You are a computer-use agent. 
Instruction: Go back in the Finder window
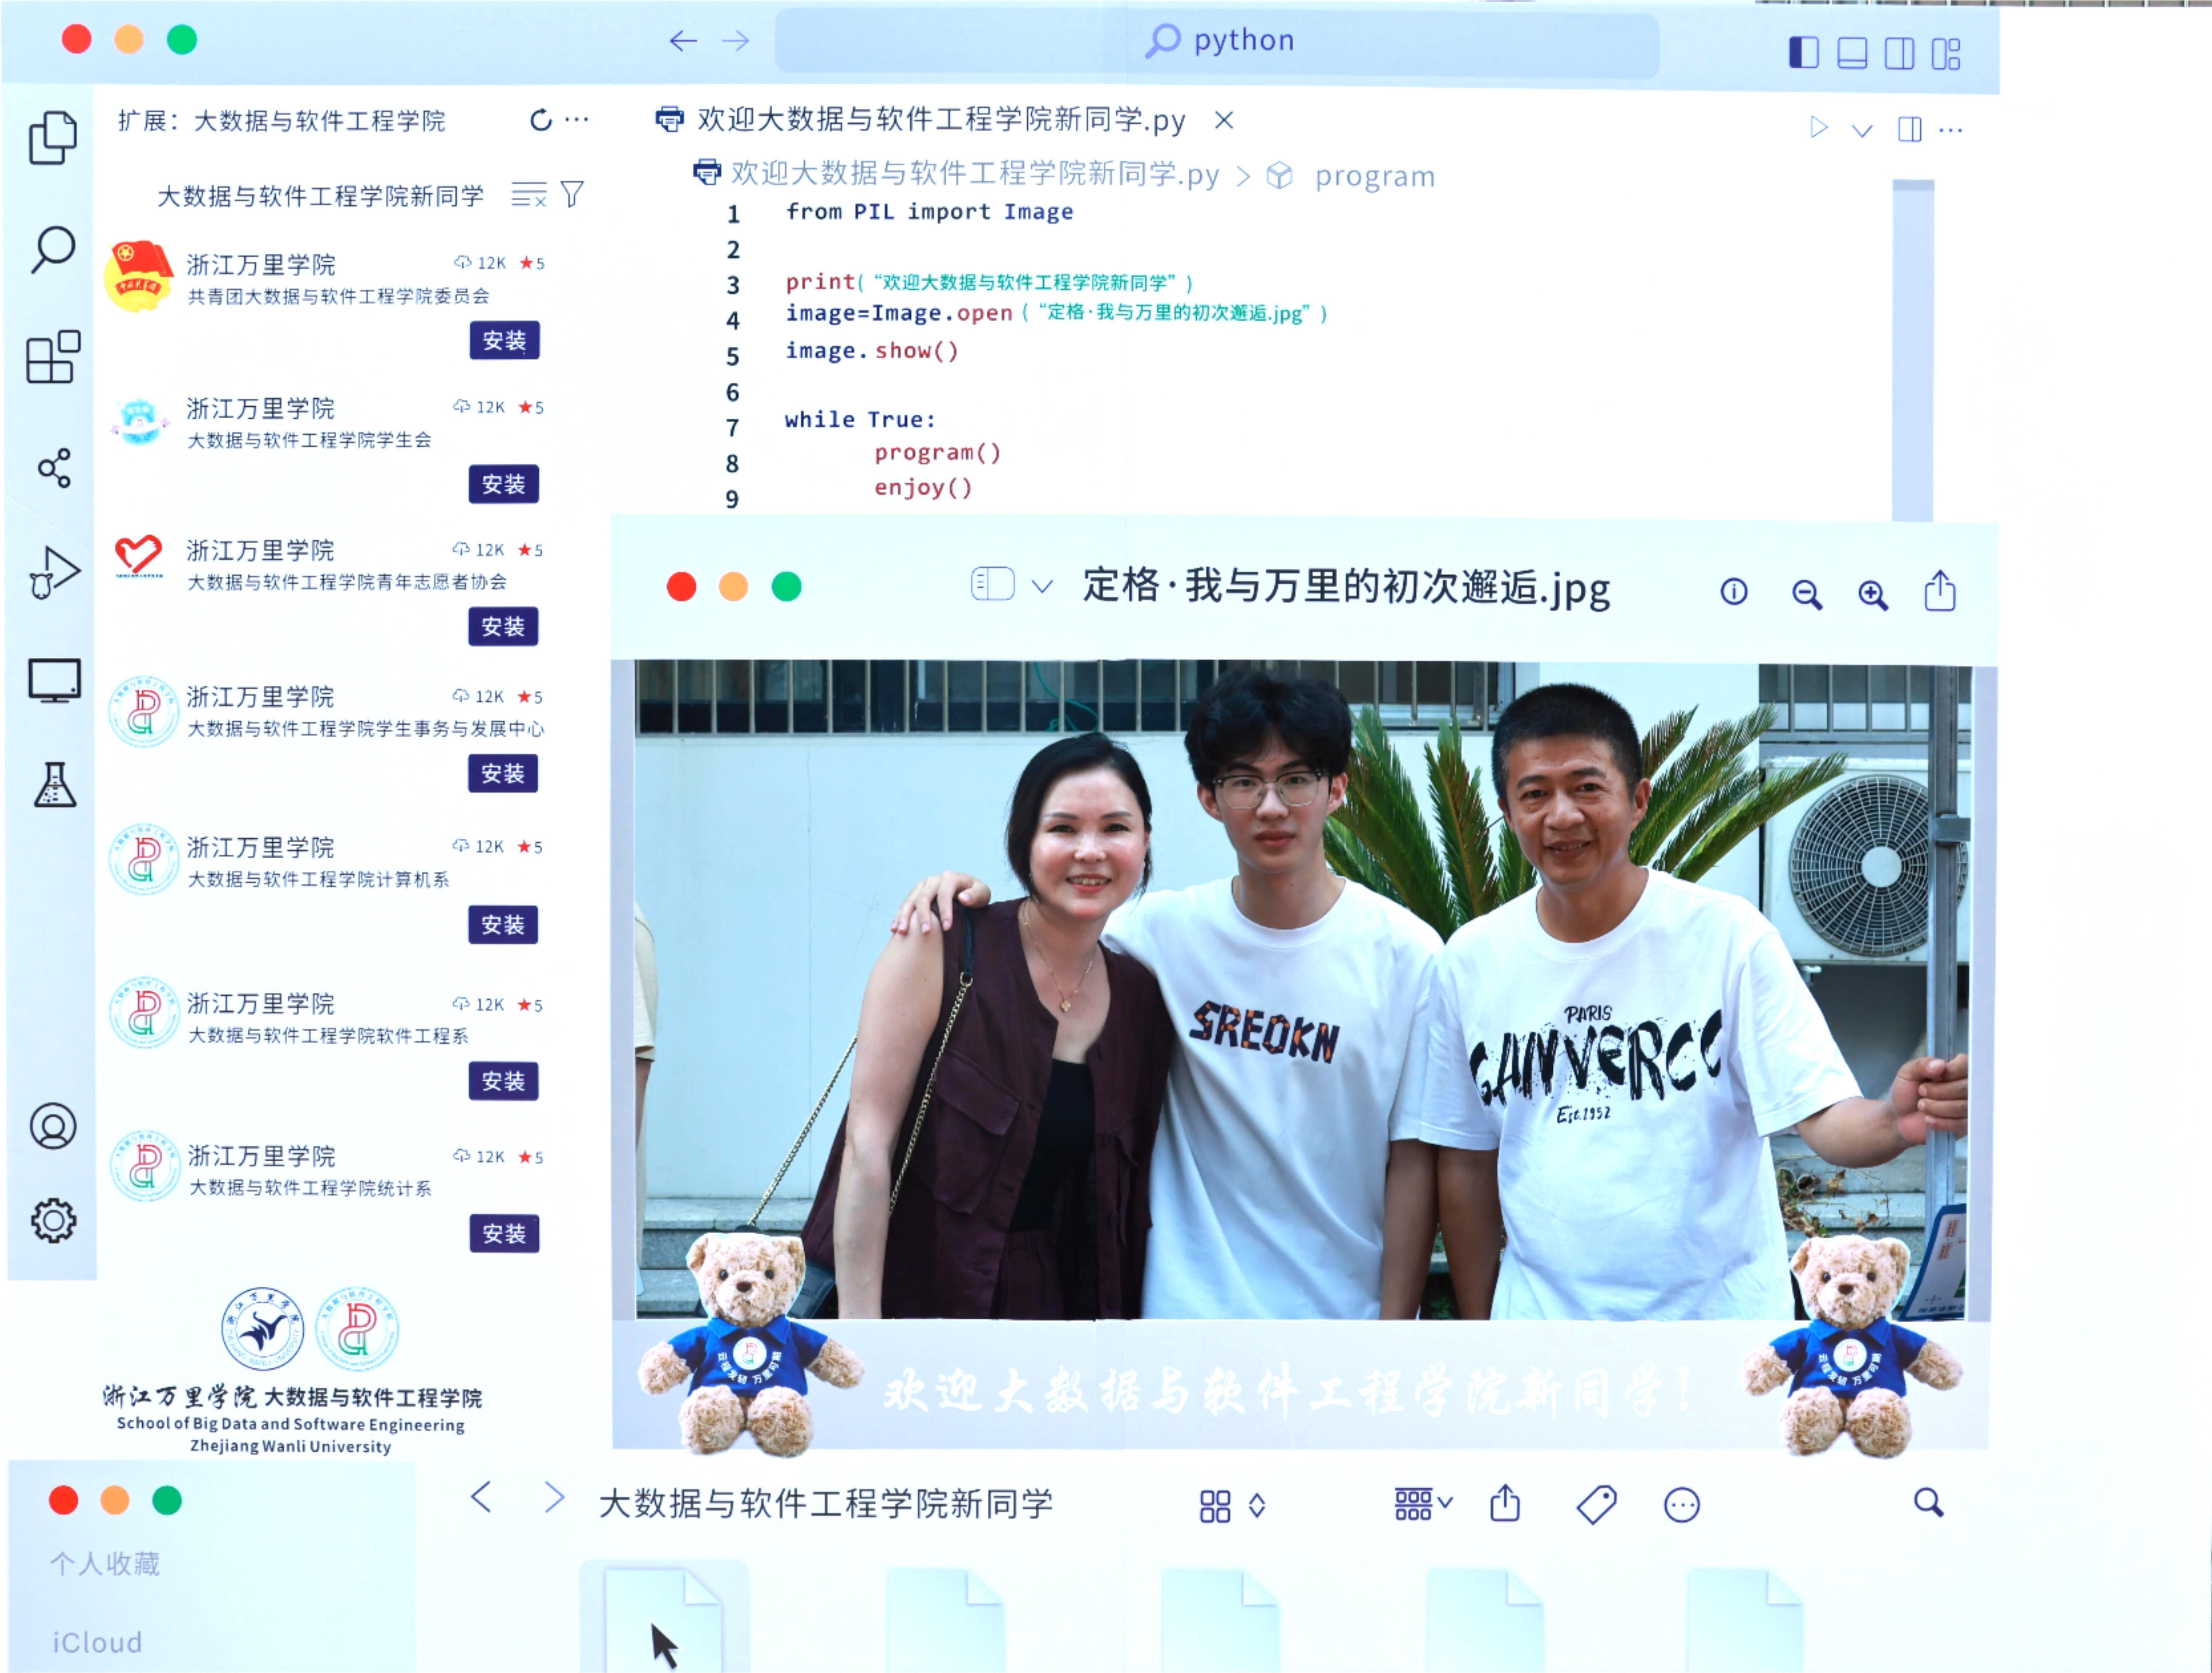point(481,1497)
